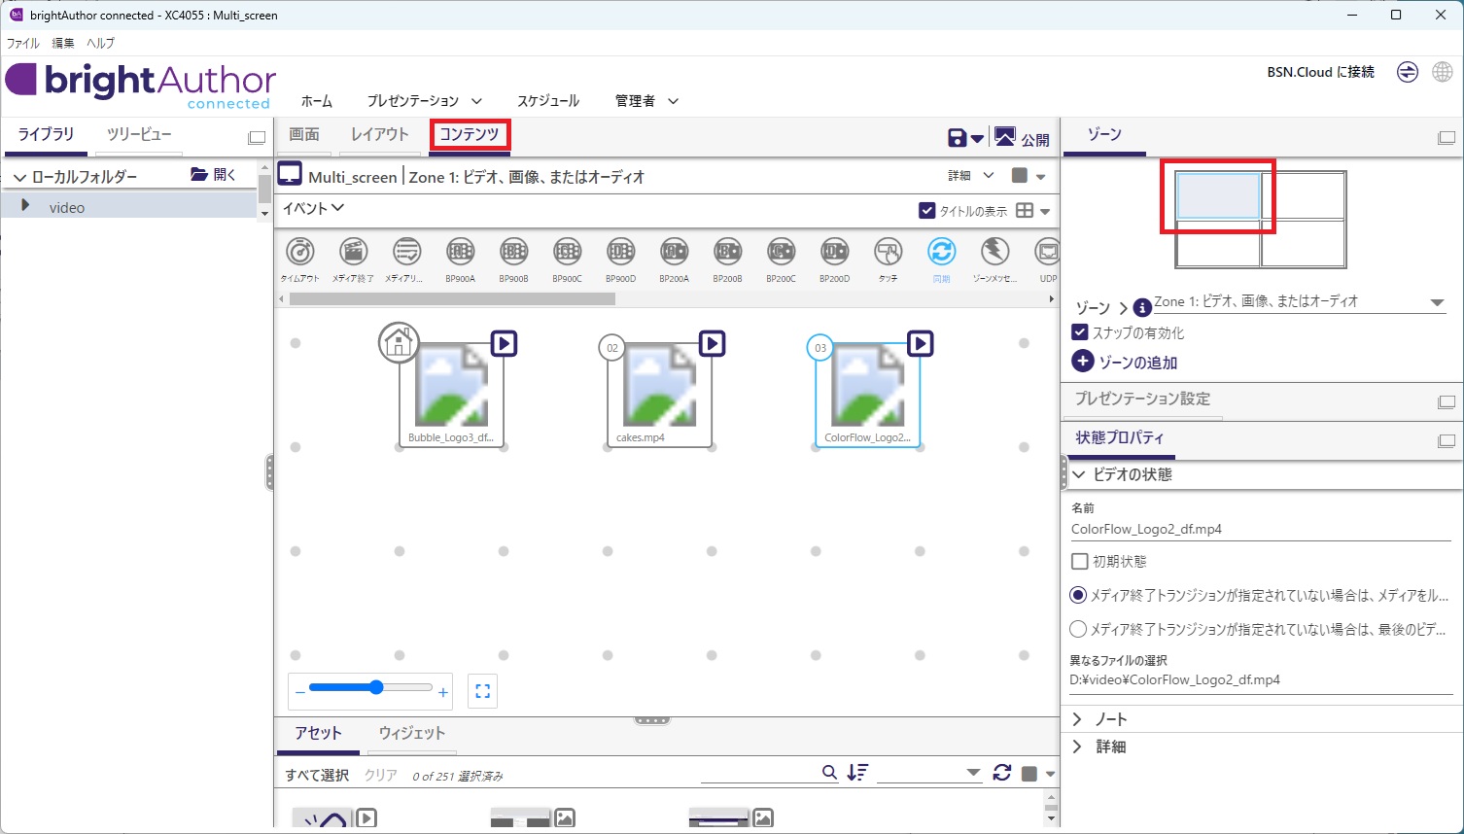Expand the video folder tree item
The image size is (1464, 834).
click(25, 206)
